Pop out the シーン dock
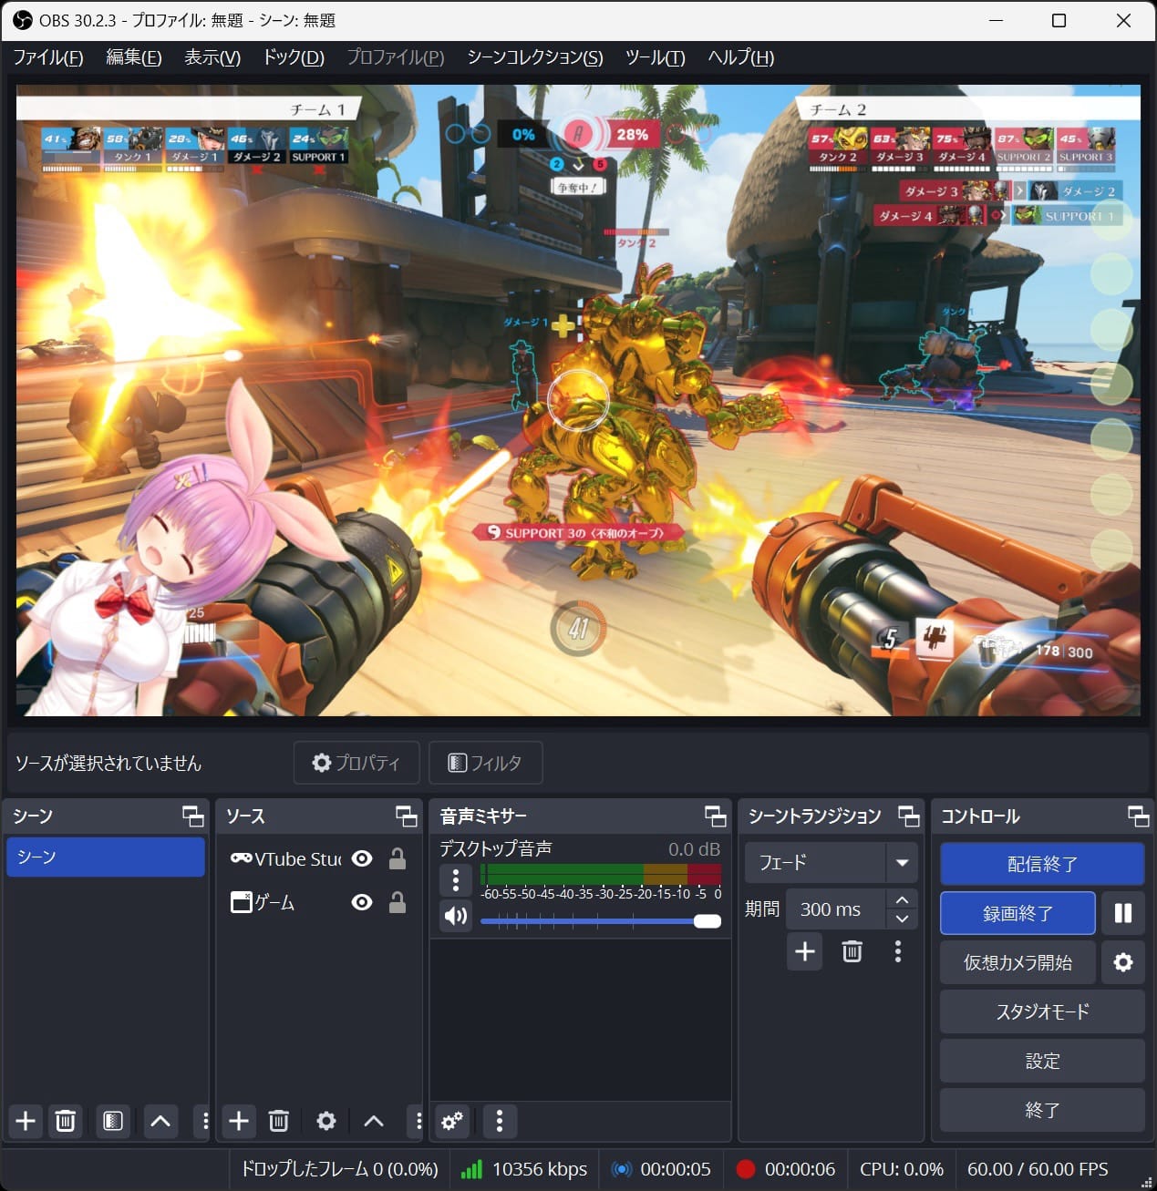1157x1191 pixels. coord(193,816)
